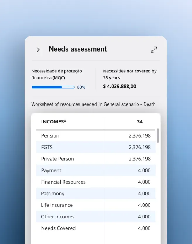Click the Other Incomes value 4.000
The width and height of the screenshot is (192, 244).
(x=144, y=217)
